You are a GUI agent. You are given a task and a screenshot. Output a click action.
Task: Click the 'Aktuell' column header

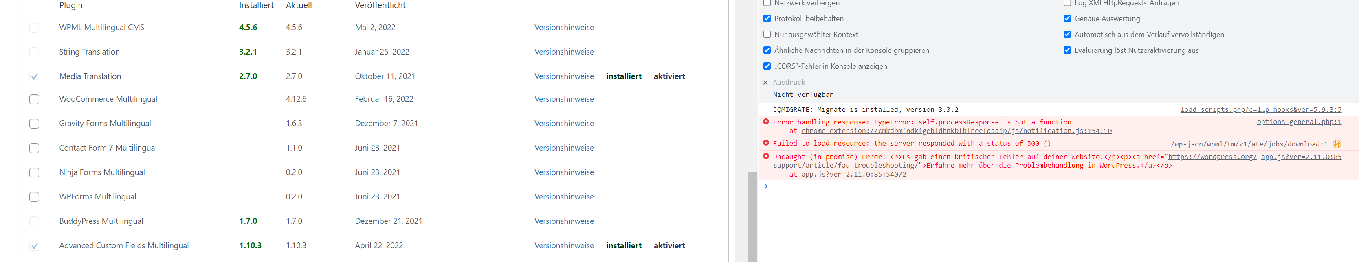[x=299, y=5]
